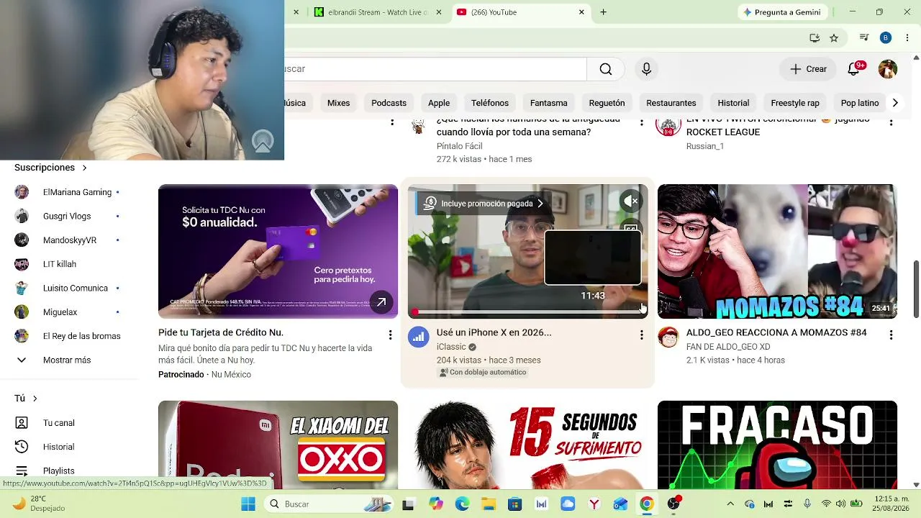
Task: Select the Podcasts category chip
Action: [x=389, y=103]
